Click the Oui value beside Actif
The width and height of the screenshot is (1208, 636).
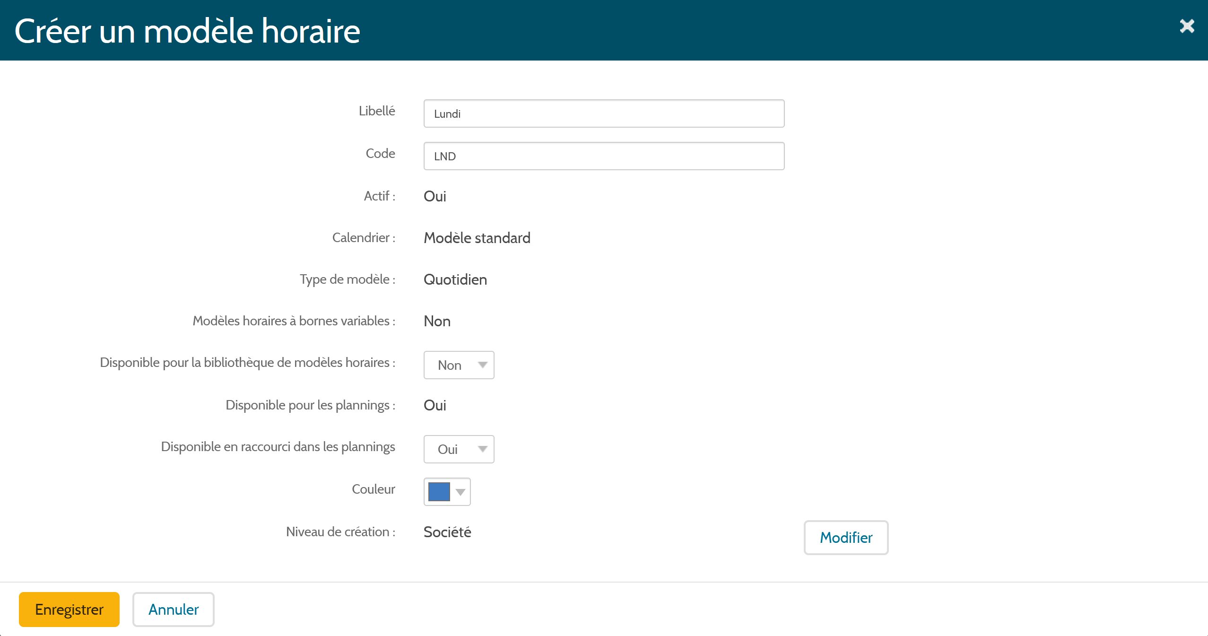click(x=435, y=196)
